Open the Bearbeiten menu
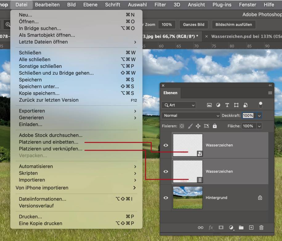 (x=47, y=5)
